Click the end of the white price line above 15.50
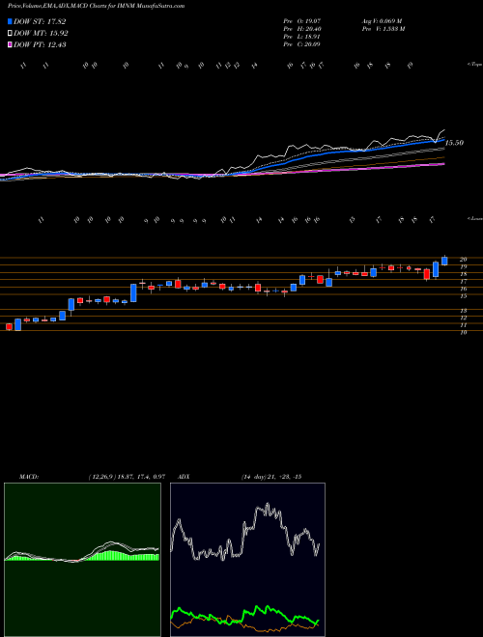Screen dimensions: 483x637 (x=443, y=130)
